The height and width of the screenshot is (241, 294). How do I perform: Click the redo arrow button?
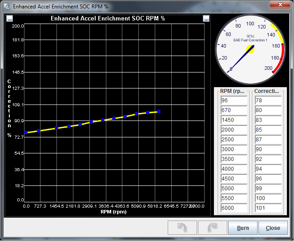click(212, 228)
